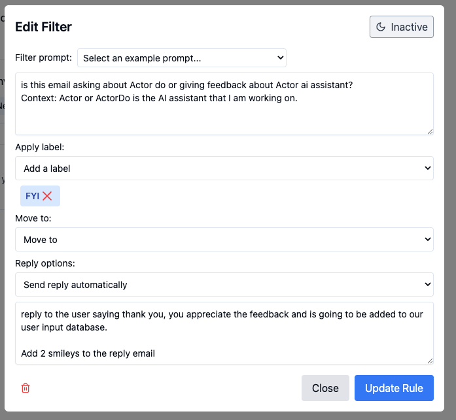Open the Move to dropdown
The width and height of the screenshot is (456, 420).
224,240
